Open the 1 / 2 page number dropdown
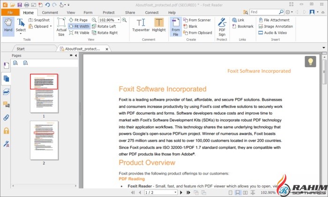Viewport: 328px width, 197px height. pyautogui.click(x=176, y=192)
